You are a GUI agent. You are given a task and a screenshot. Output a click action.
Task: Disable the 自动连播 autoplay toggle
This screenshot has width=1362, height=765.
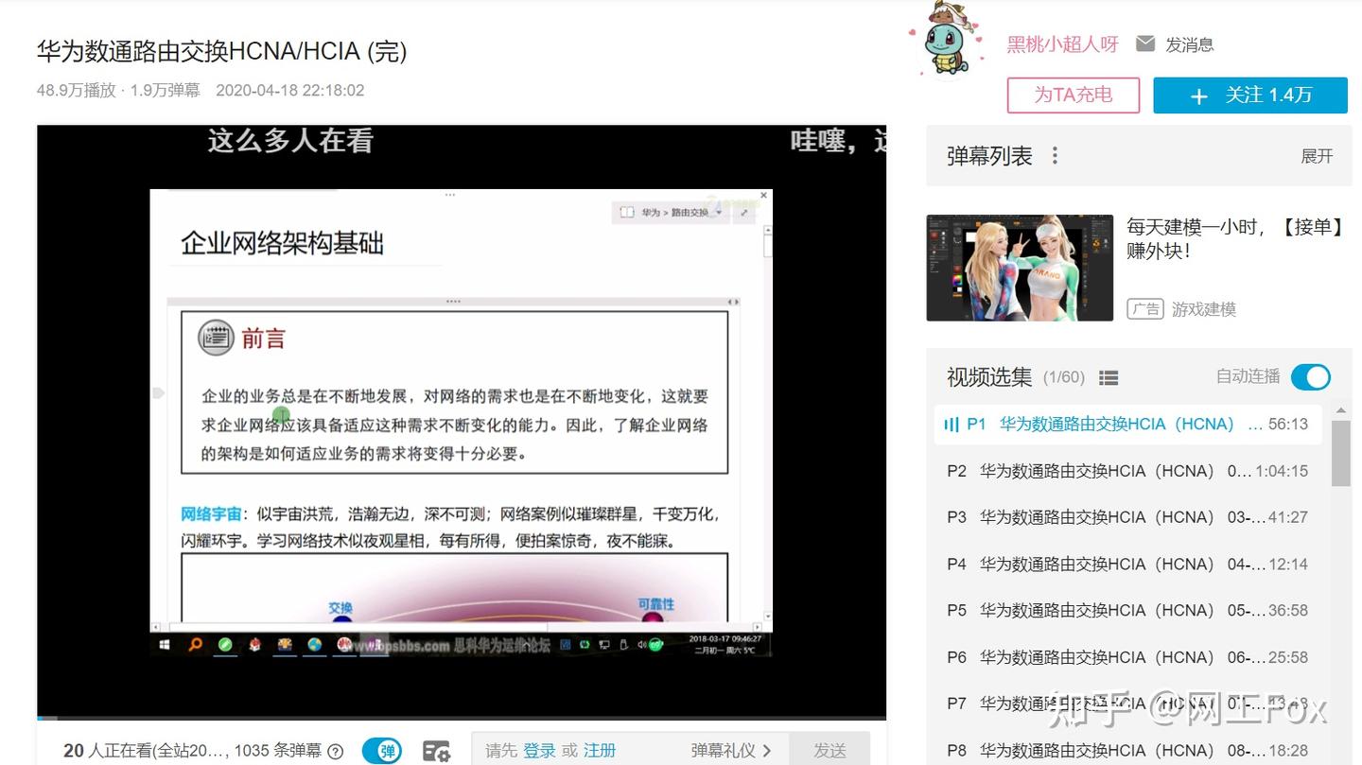pos(1311,376)
